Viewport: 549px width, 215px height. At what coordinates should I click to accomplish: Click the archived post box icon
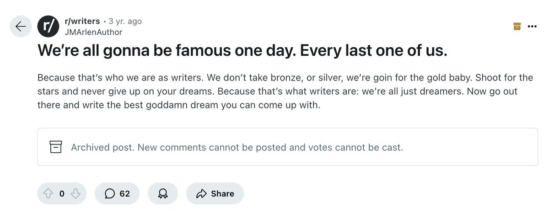coord(55,147)
